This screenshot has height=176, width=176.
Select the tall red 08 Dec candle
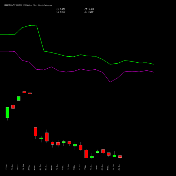(47, 137)
